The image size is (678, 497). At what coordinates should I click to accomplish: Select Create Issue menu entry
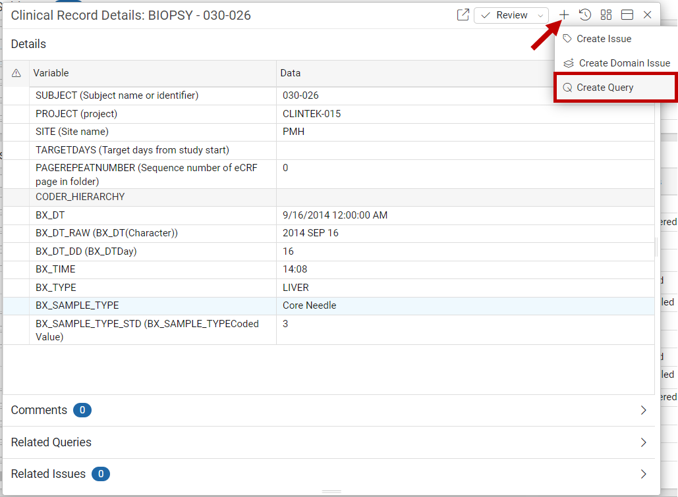[x=604, y=39]
